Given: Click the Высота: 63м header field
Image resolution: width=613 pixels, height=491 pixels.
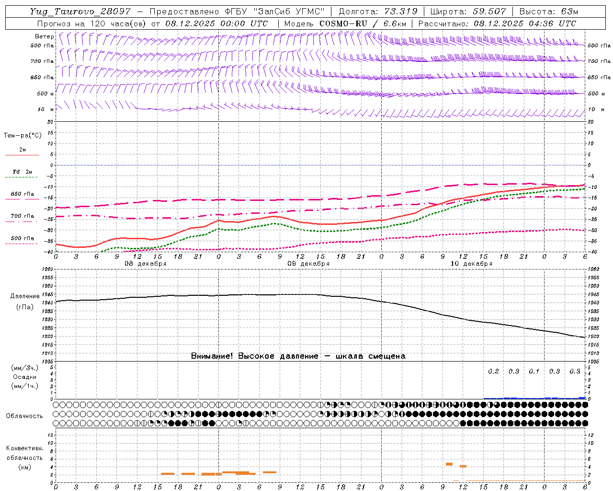Looking at the screenshot, I should 548,12.
